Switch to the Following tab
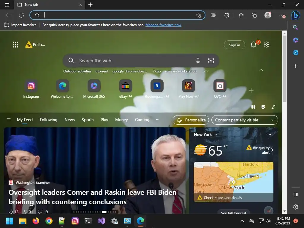 (48, 120)
